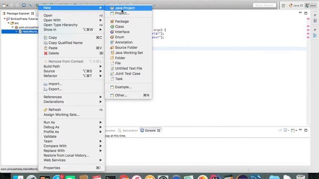Click the Source Folder icon
The image size is (319, 179).
pyautogui.click(x=112, y=48)
